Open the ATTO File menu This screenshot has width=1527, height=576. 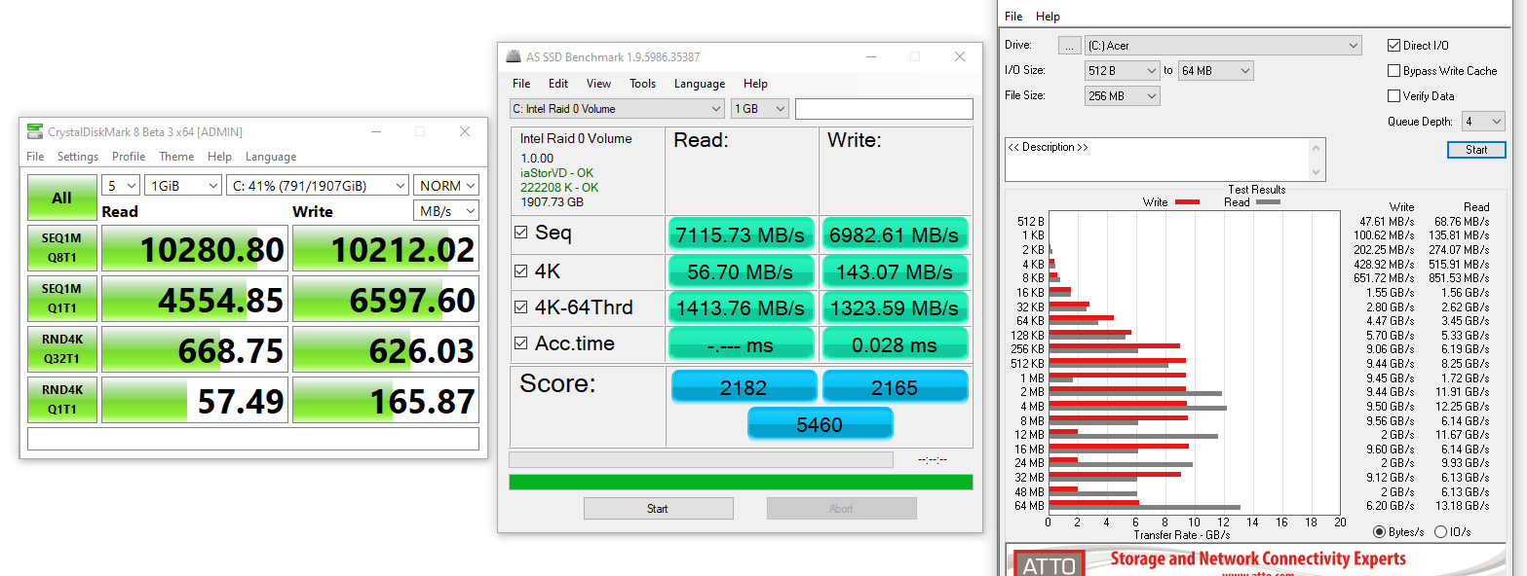pos(1013,17)
